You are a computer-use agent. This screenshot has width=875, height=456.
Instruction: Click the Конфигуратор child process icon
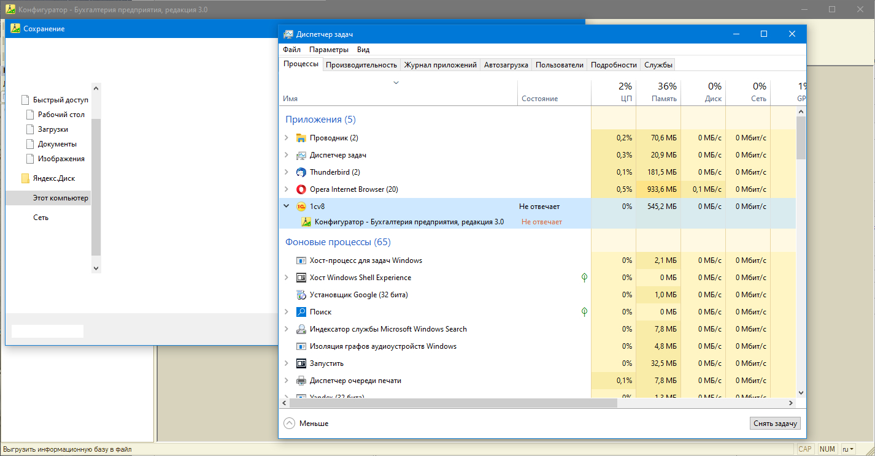[x=307, y=222]
